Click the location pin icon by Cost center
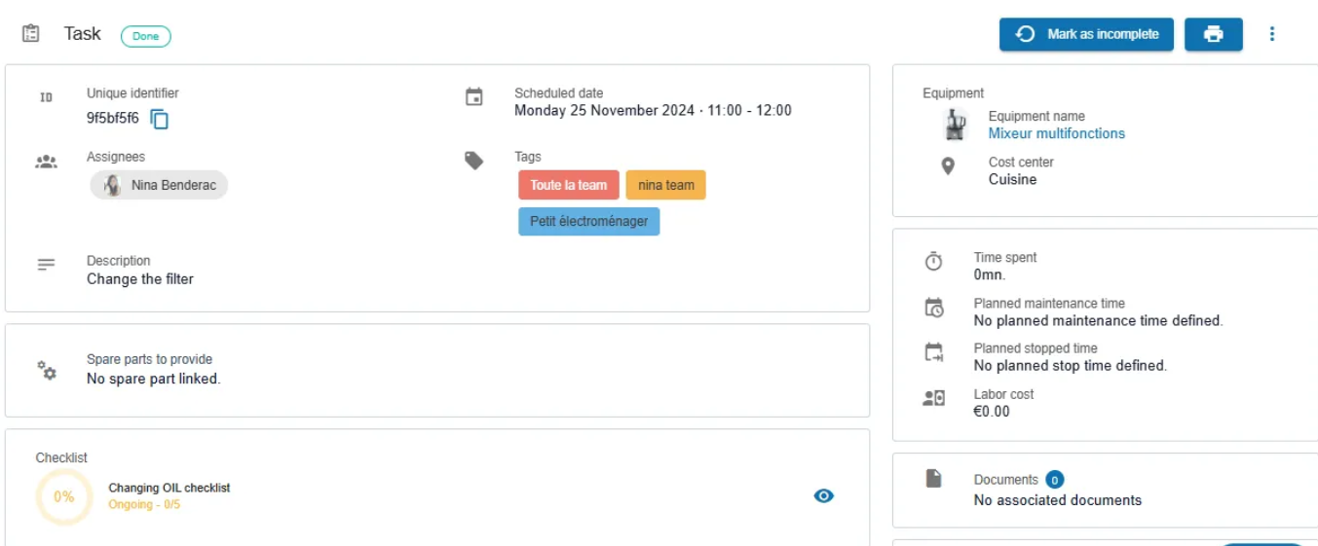 pyautogui.click(x=948, y=166)
